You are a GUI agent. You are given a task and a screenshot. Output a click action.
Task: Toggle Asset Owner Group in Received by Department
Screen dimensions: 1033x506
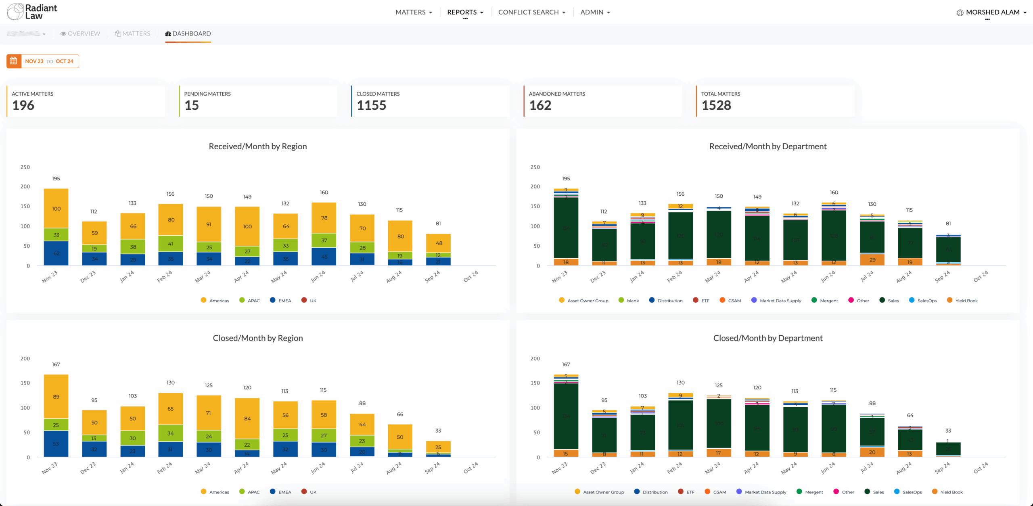tap(583, 301)
